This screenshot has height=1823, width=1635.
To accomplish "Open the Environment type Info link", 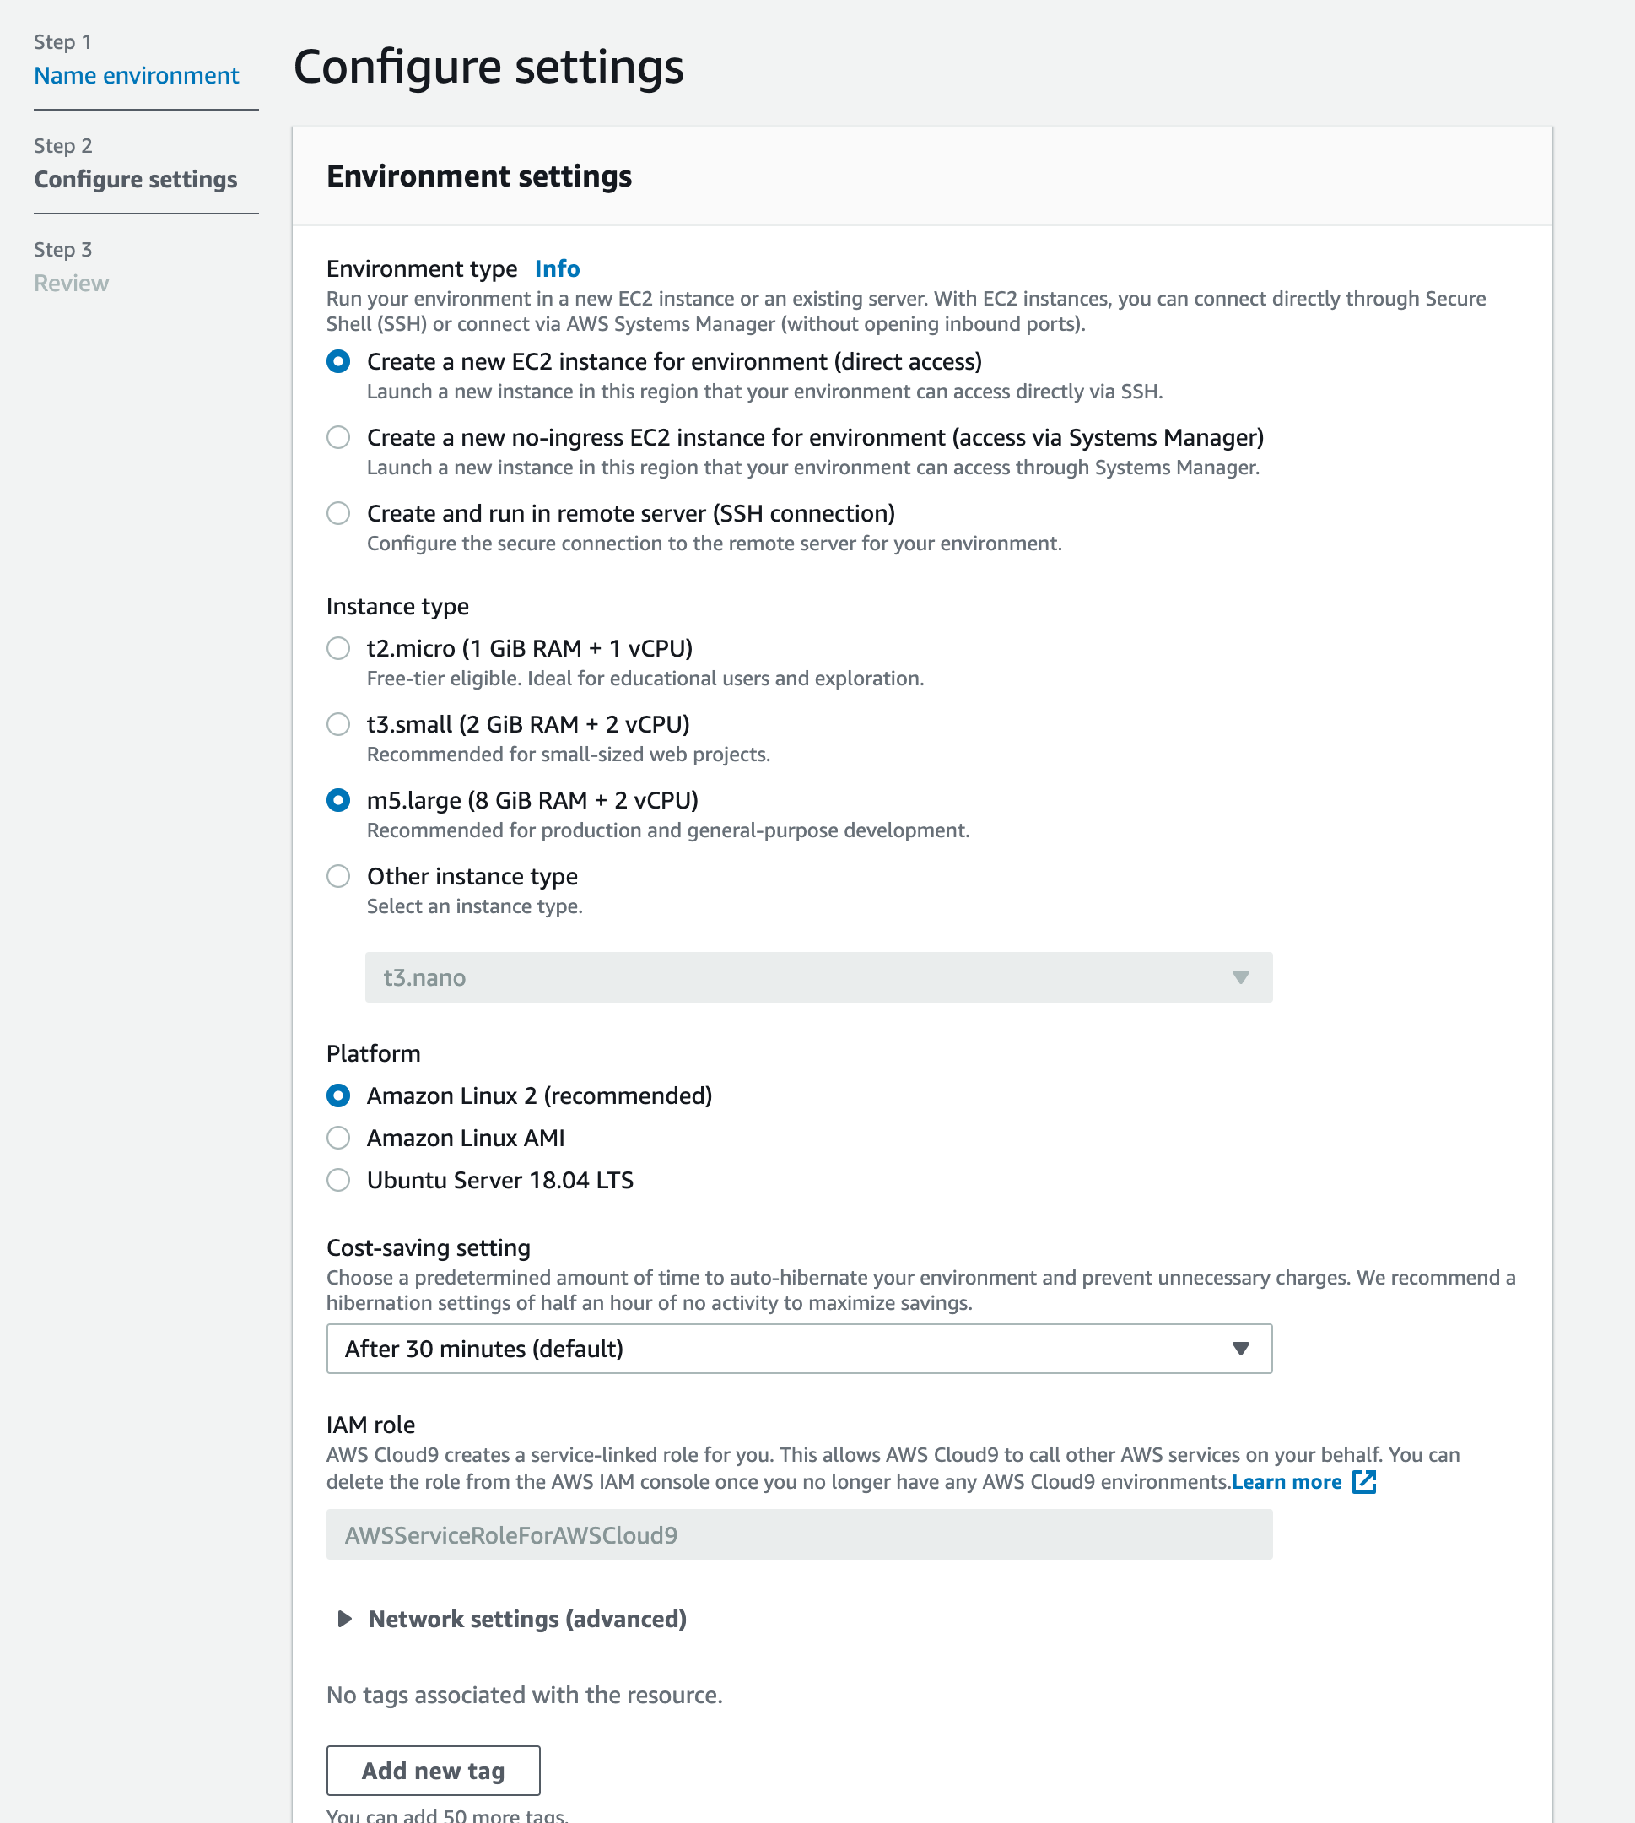I will [x=557, y=268].
